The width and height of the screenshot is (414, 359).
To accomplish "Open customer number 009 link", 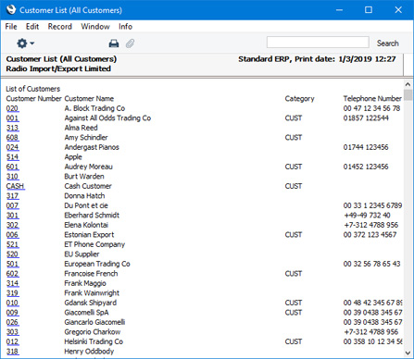I will (x=12, y=313).
